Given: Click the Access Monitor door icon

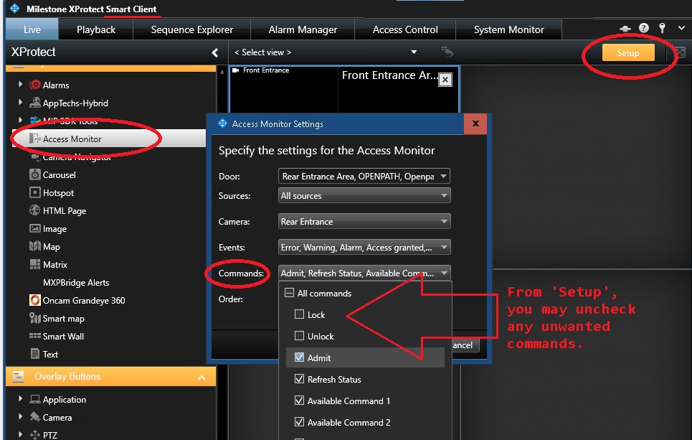Looking at the screenshot, I should pos(34,139).
